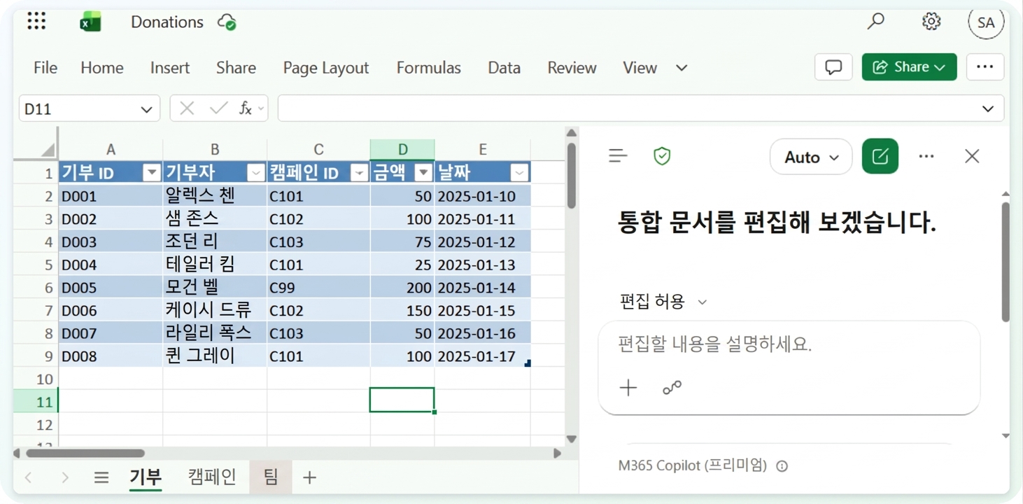This screenshot has height=504, width=1023.
Task: Check the cloud saved status icon
Action: [x=227, y=22]
